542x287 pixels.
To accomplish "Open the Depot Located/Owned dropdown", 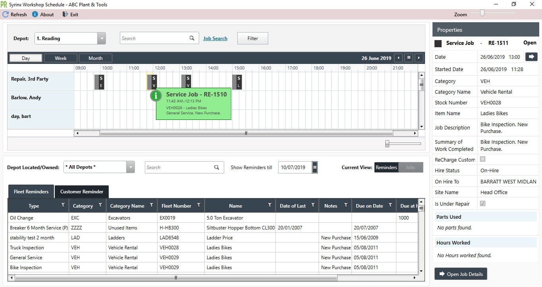I will pyautogui.click(x=131, y=167).
